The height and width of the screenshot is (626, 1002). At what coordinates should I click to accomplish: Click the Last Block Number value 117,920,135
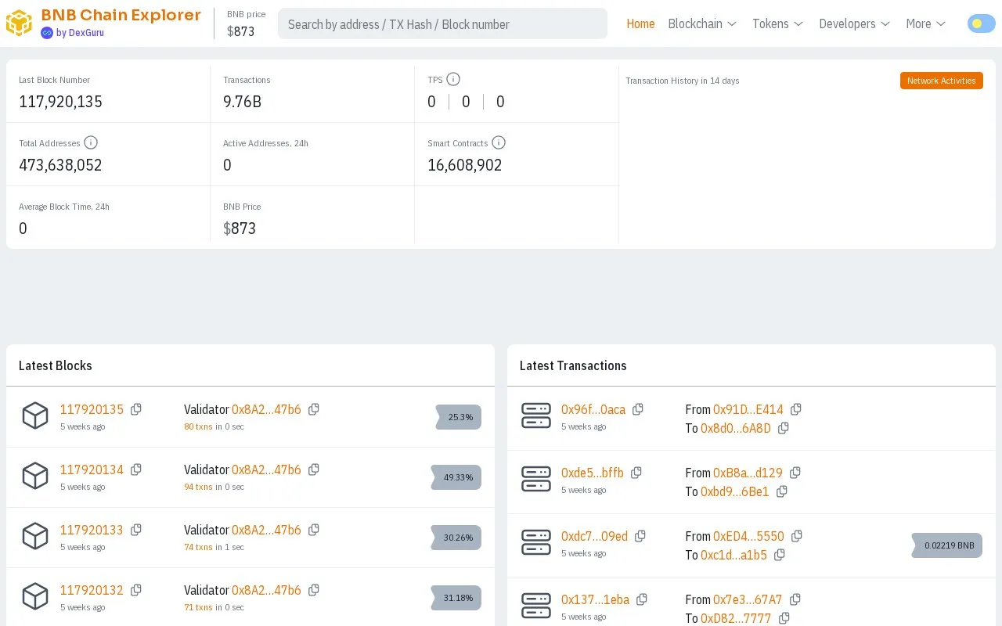pos(60,102)
